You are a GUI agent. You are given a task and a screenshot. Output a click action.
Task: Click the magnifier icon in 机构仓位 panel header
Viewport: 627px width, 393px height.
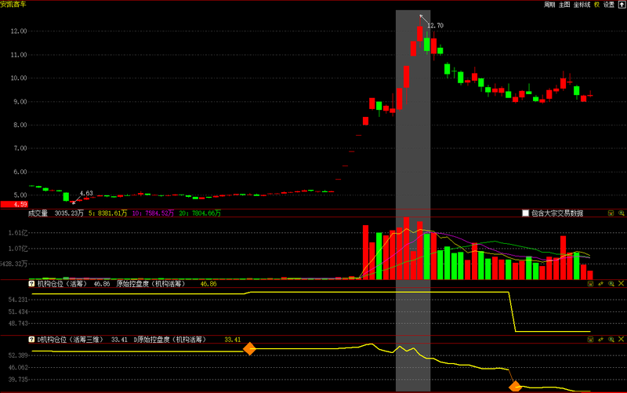[x=611, y=284]
